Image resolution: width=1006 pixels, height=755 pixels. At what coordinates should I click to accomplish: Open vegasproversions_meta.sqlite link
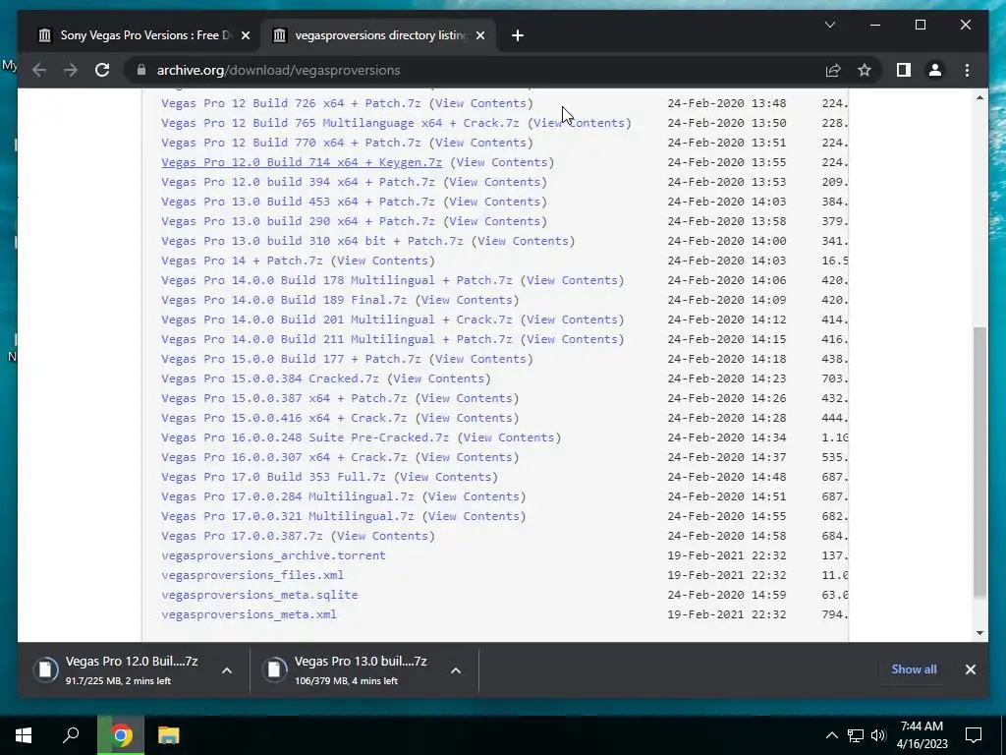[x=259, y=595]
